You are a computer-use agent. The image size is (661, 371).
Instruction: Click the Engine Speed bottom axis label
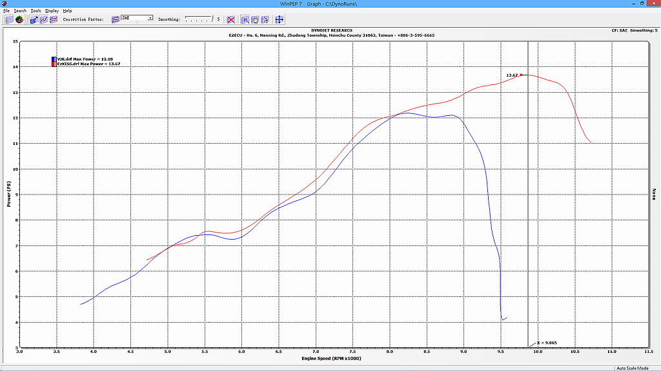point(332,358)
